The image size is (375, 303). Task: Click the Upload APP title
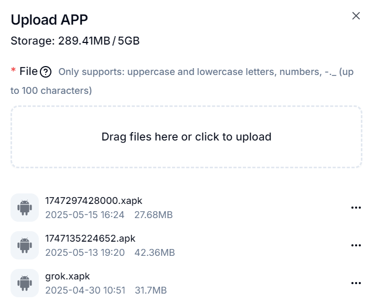click(49, 19)
